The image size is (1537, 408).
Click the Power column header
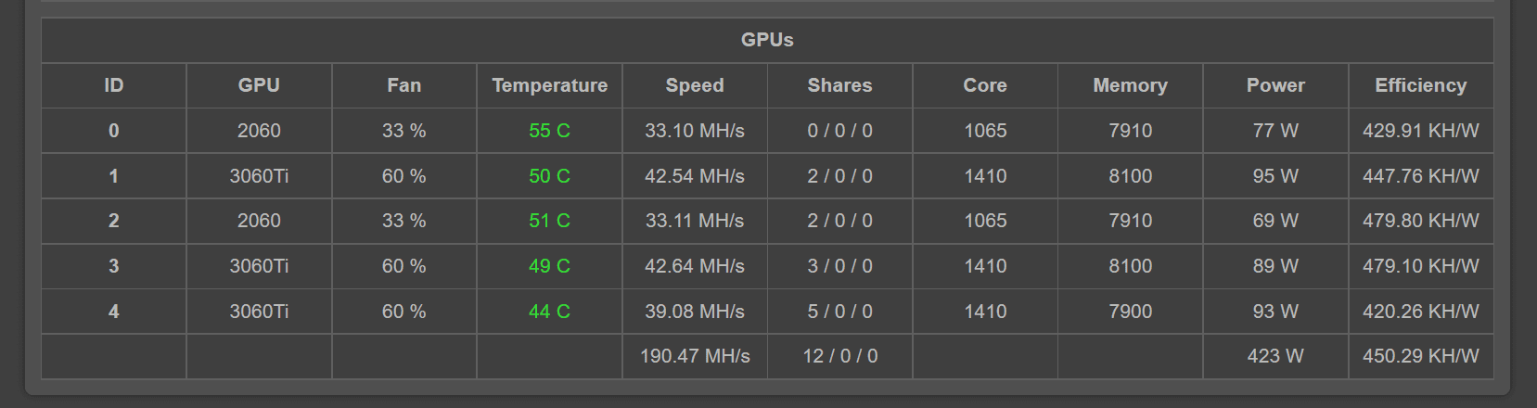(1275, 85)
